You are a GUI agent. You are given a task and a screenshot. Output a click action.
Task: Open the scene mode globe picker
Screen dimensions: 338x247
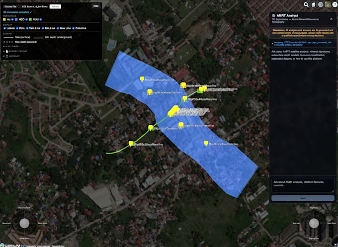[x=321, y=4]
